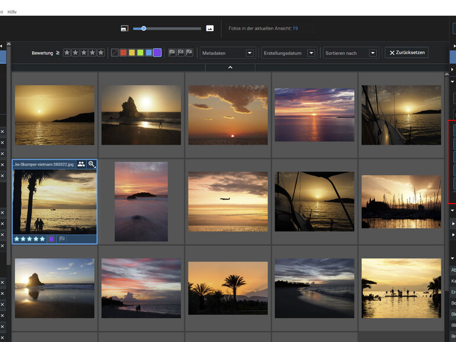Open the Erstellungsdatum dropdown

click(289, 53)
